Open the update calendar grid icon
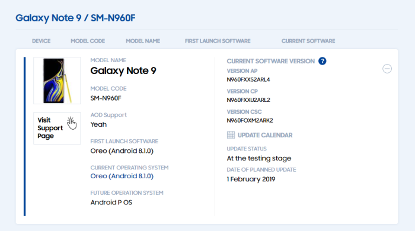Screen dimensions: 415x231 [231, 135]
